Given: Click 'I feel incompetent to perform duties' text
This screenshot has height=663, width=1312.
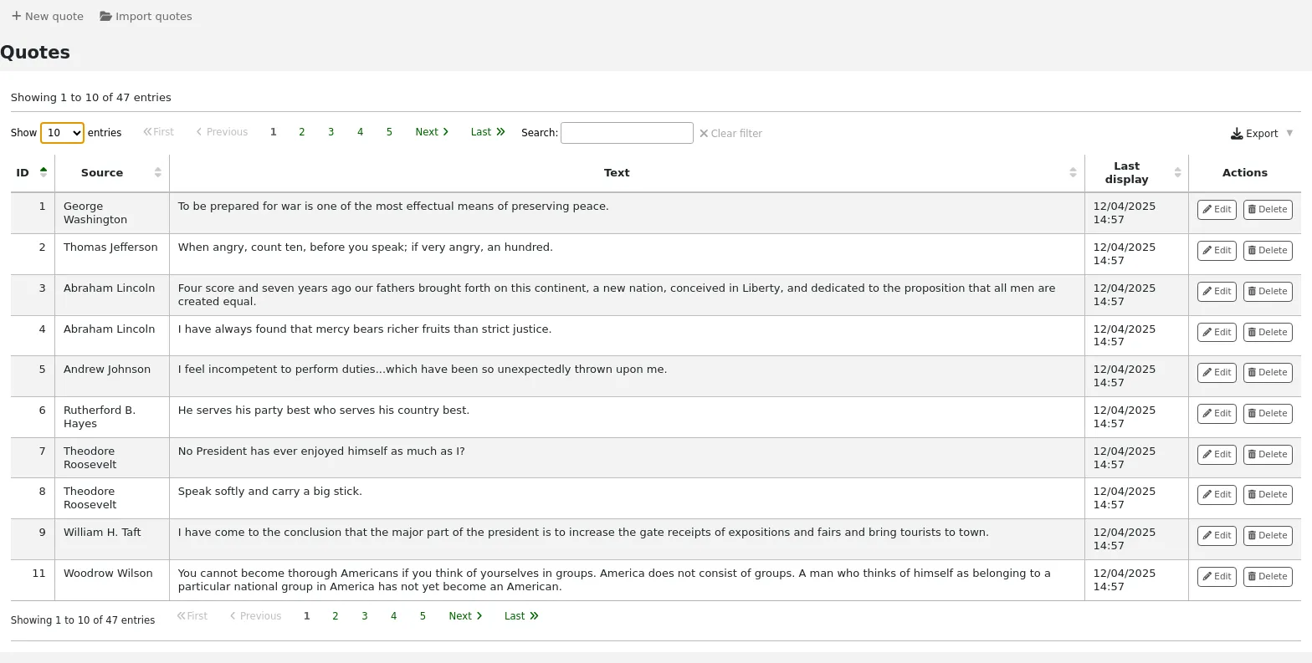Looking at the screenshot, I should click(423, 370).
